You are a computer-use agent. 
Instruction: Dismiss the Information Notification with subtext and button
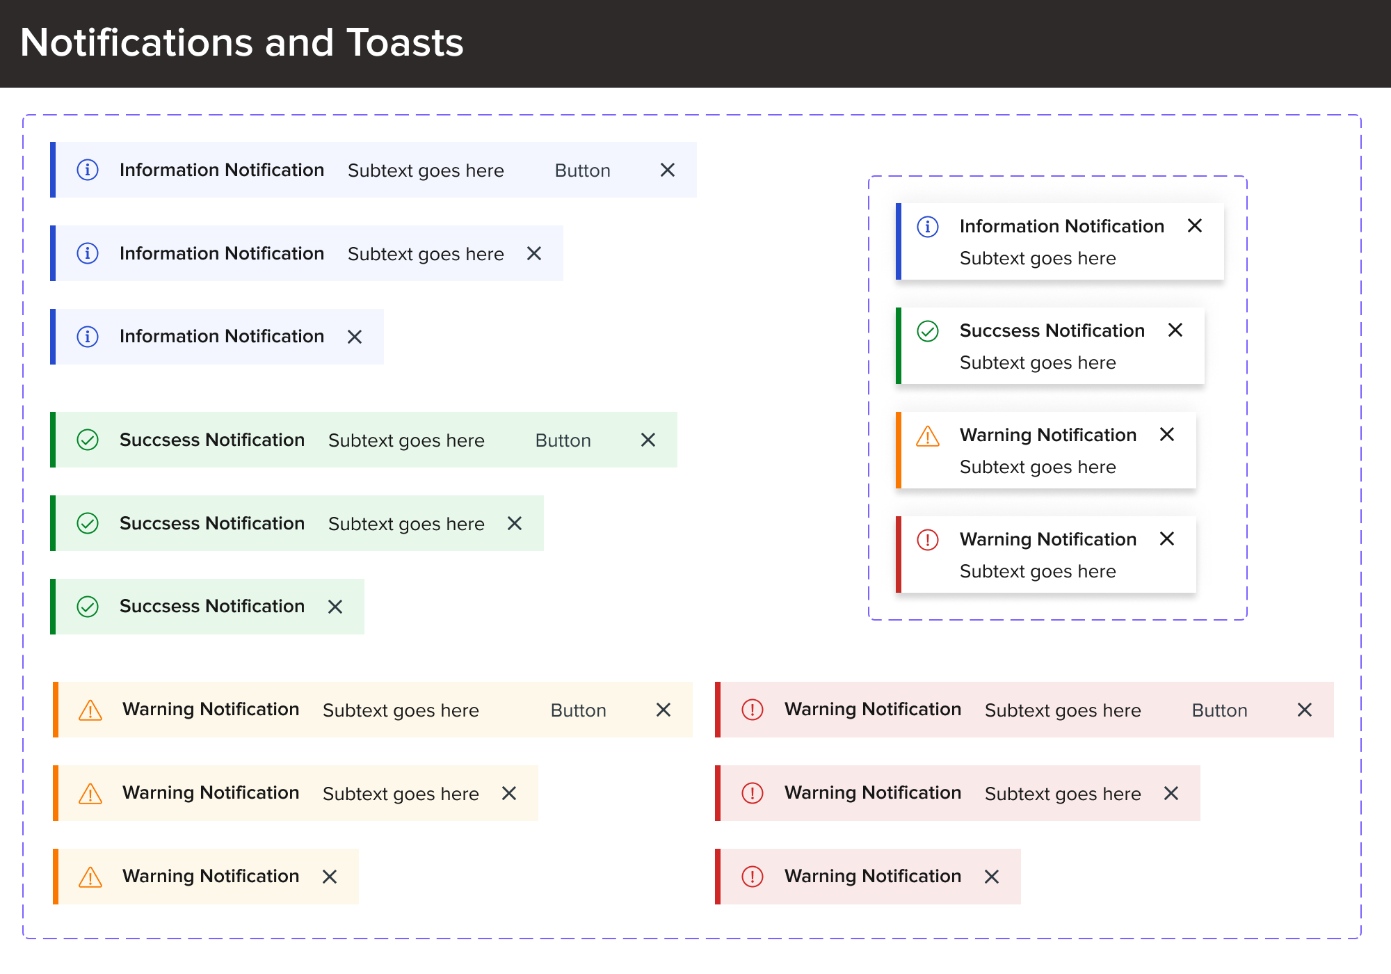[669, 169]
